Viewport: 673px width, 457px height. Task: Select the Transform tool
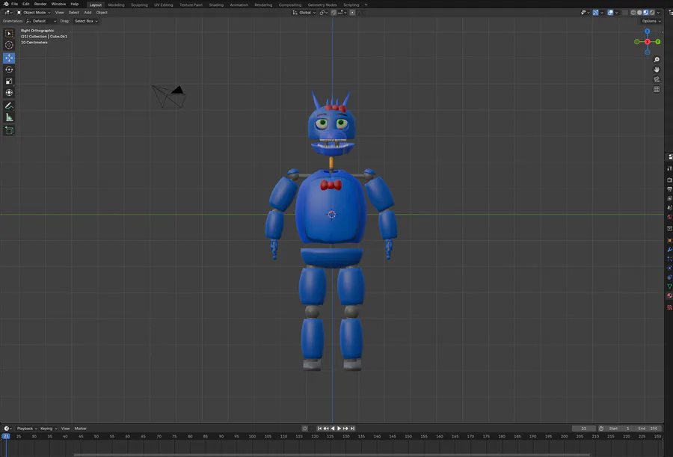click(9, 93)
